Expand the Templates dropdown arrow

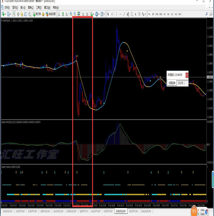click(104, 14)
